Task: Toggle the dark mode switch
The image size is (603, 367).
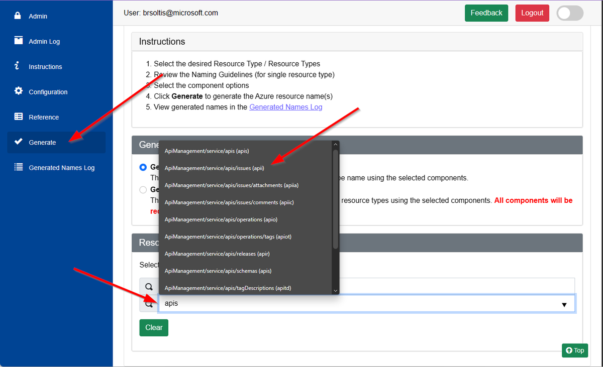Action: [570, 13]
